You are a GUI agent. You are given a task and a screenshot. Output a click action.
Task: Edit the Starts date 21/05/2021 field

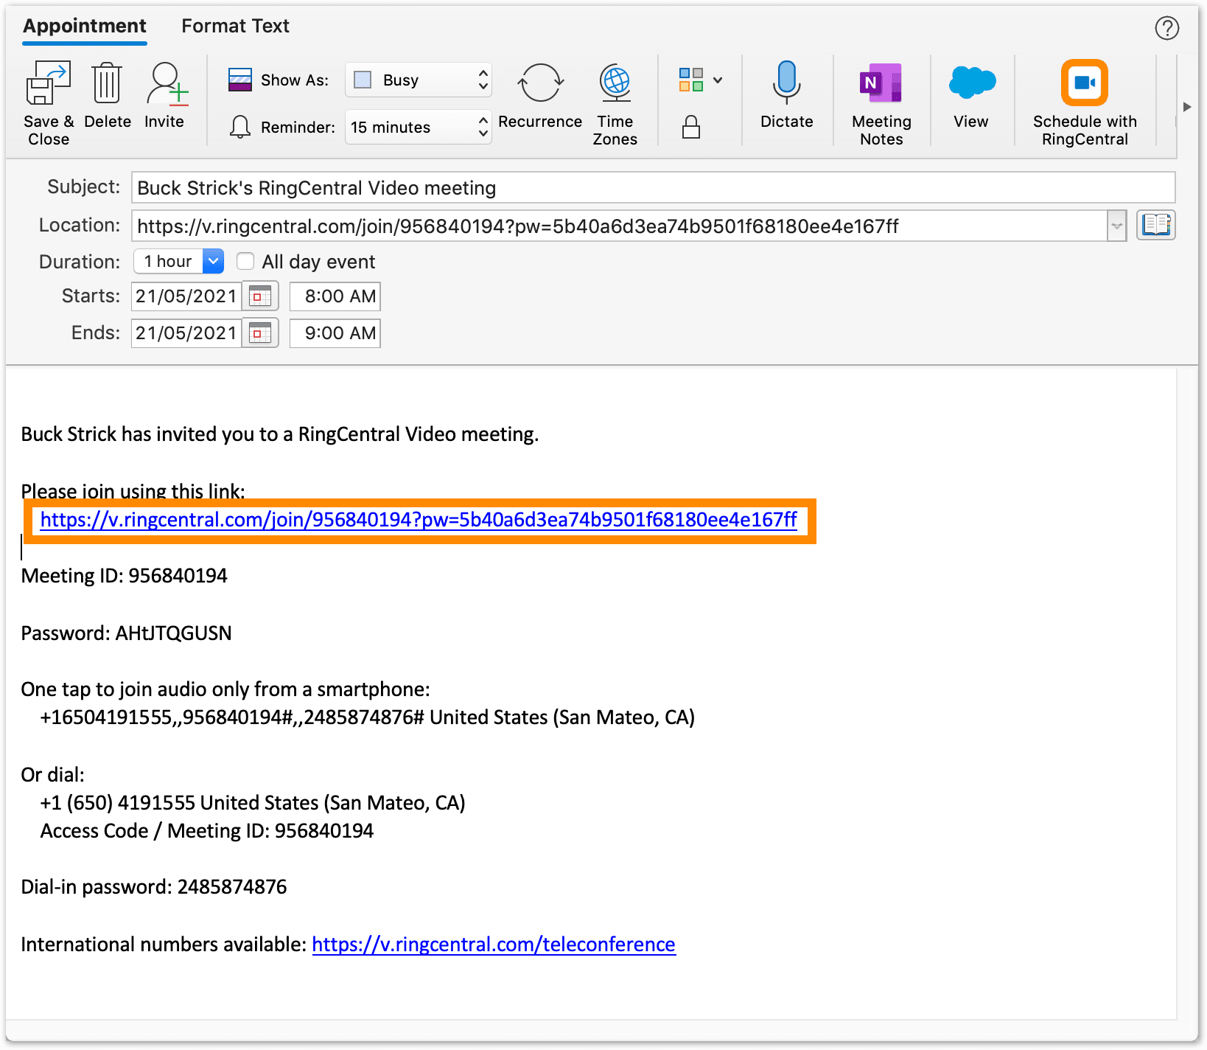click(x=187, y=296)
